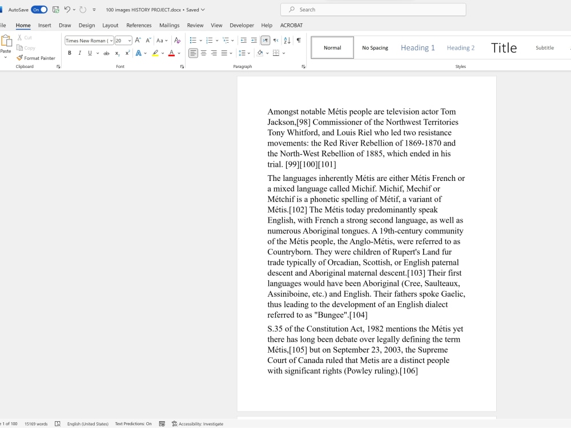Click the 15169 words count in status bar
571x428 pixels.
(x=36, y=423)
